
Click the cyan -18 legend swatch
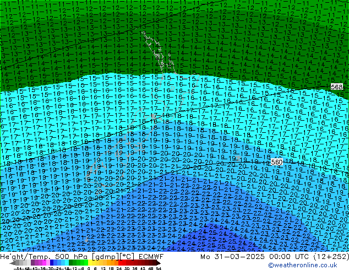coord(67,263)
